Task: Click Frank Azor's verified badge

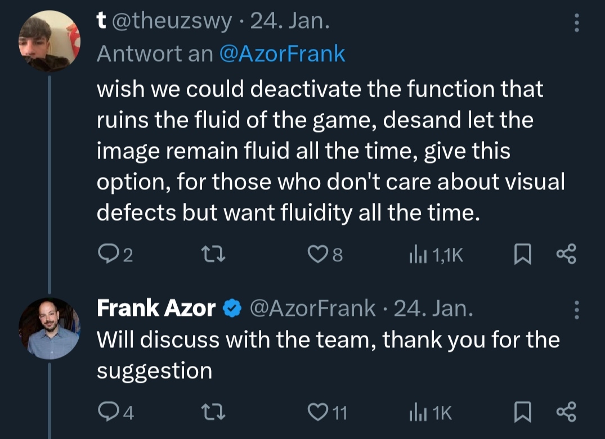Action: pos(232,309)
